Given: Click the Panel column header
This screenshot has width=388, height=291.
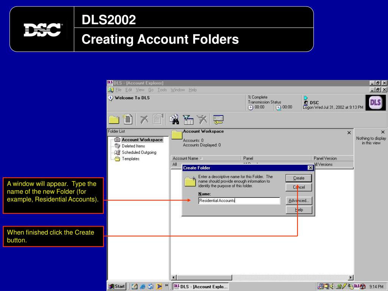Looking at the screenshot, I should click(x=276, y=158).
